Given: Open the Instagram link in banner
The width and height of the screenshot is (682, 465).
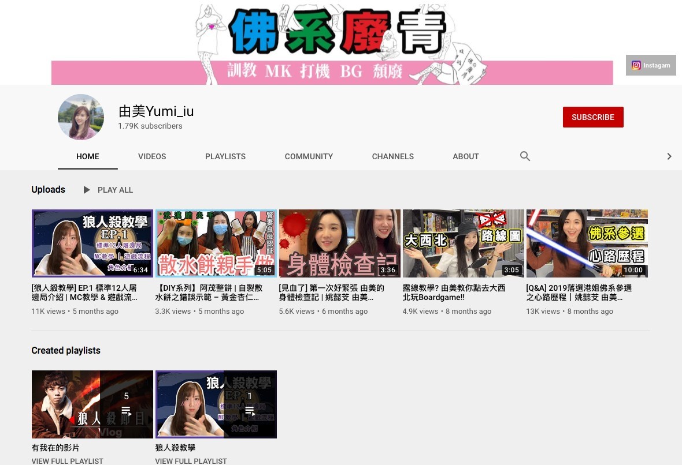Looking at the screenshot, I should click(651, 65).
